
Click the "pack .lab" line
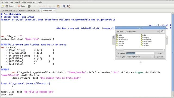tap(7, 95)
